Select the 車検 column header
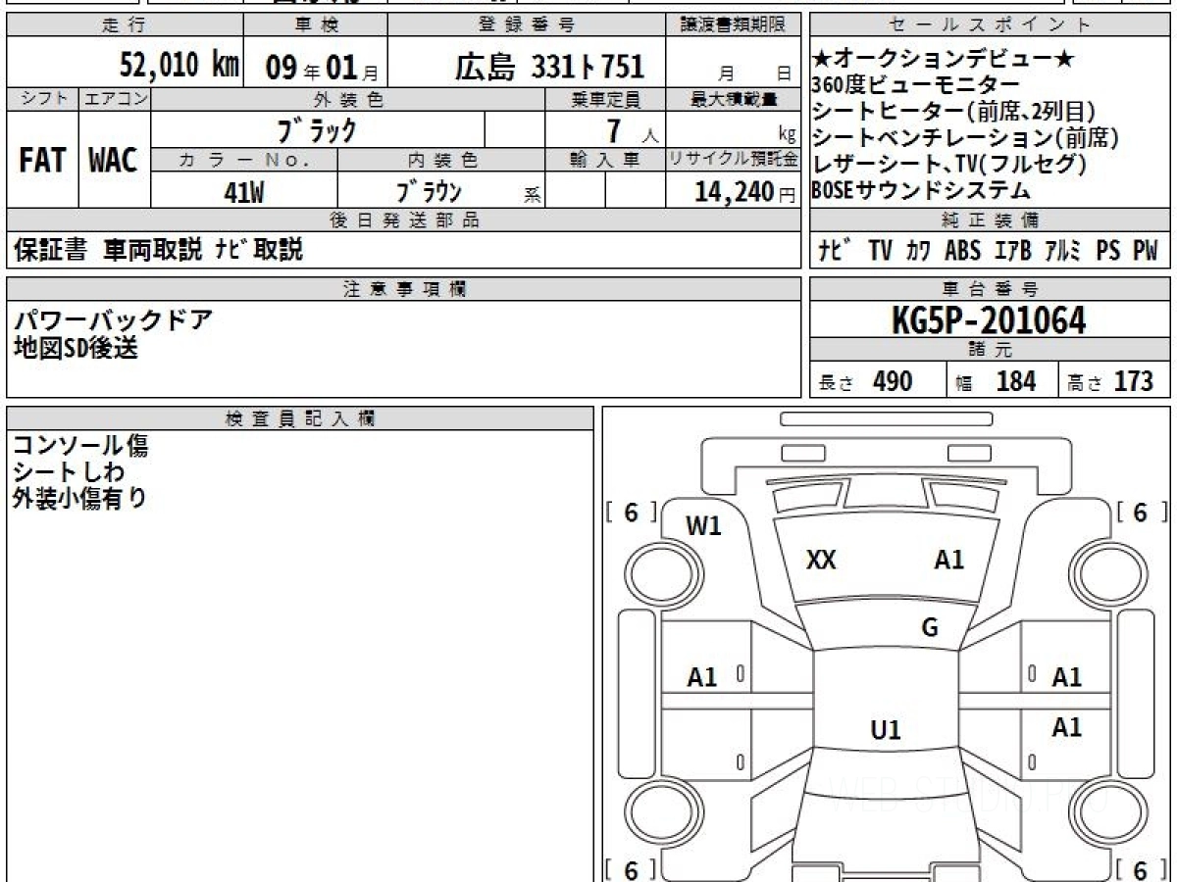This screenshot has width=1177, height=882. [x=315, y=25]
